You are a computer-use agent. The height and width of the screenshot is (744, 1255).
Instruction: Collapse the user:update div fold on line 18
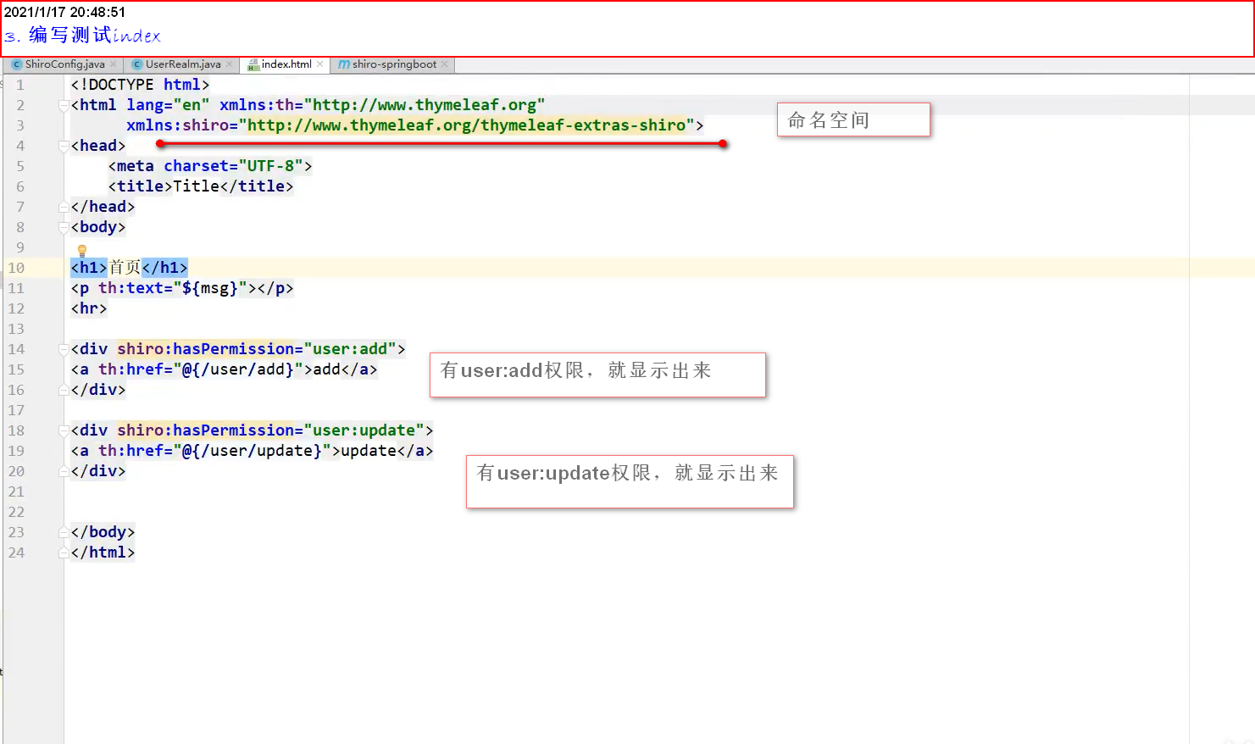[x=64, y=430]
